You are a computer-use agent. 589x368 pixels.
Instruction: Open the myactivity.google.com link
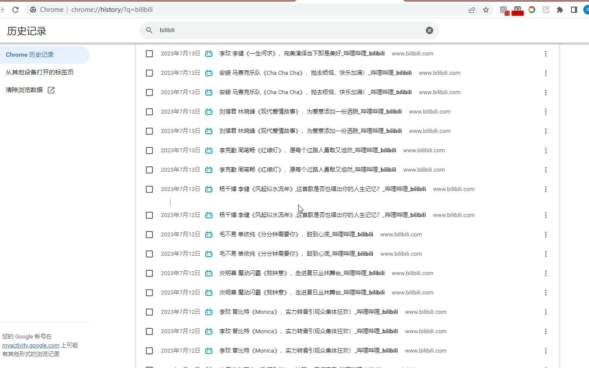click(x=31, y=346)
